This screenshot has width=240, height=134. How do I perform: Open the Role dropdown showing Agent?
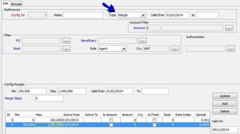pos(112,49)
